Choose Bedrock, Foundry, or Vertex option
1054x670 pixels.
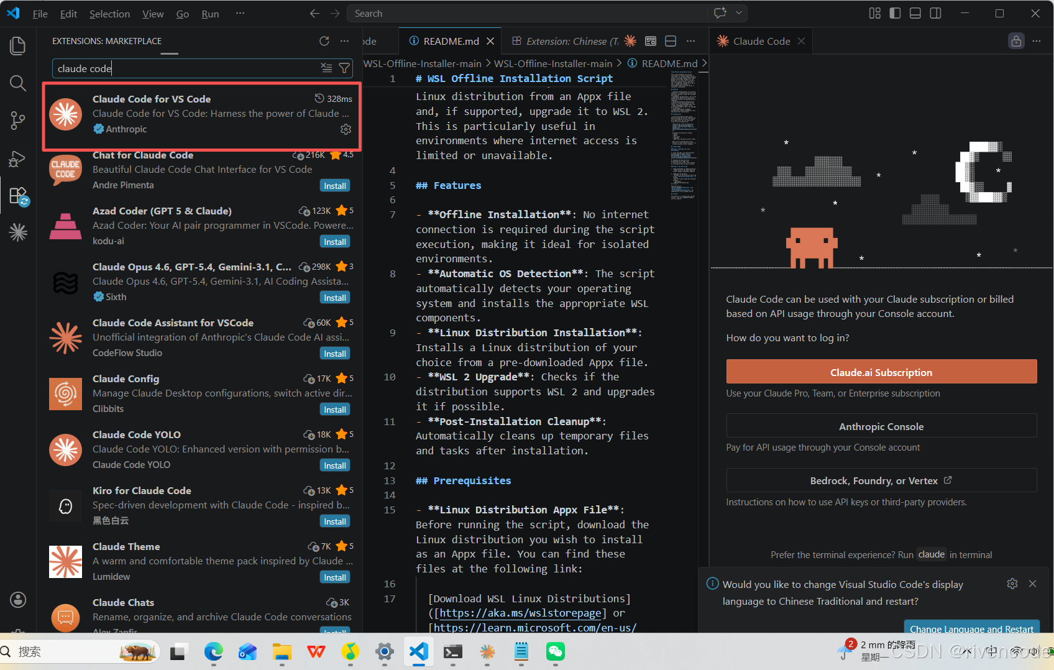pos(881,480)
